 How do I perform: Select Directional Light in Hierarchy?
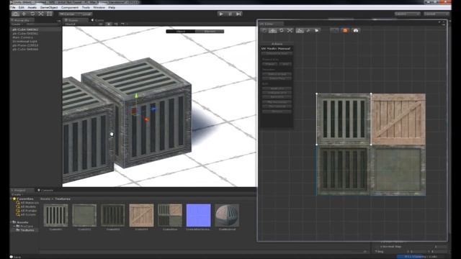click(x=25, y=42)
